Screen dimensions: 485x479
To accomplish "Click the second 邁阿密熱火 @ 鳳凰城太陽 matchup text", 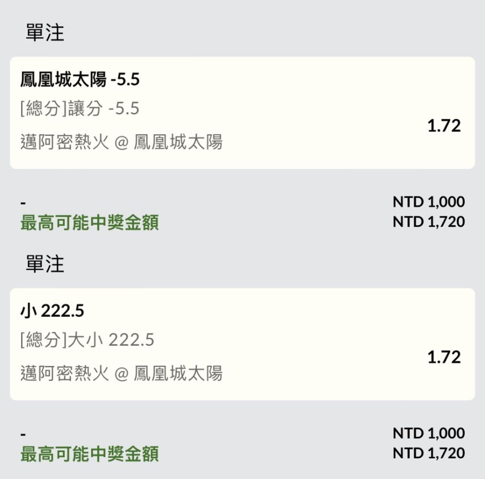I will [x=121, y=373].
